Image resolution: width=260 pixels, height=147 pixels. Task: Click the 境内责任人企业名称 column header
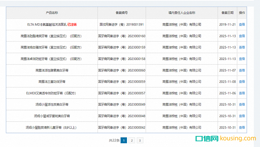[182, 13]
